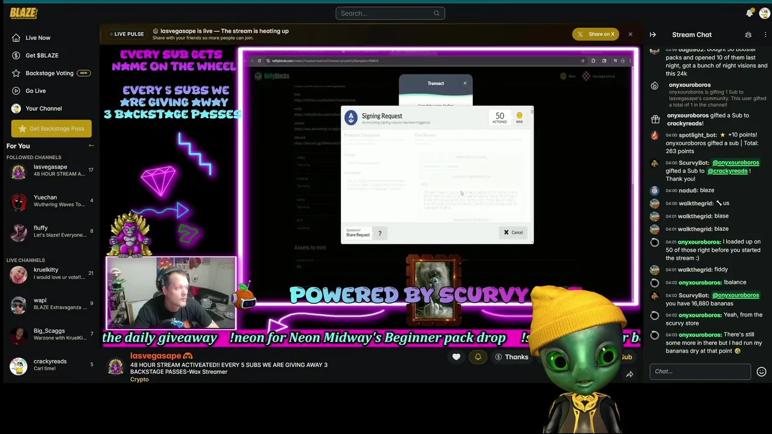Open chat options three-dot menu

click(765, 35)
